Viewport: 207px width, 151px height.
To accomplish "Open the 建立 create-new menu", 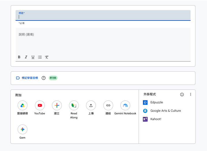I will (57, 105).
